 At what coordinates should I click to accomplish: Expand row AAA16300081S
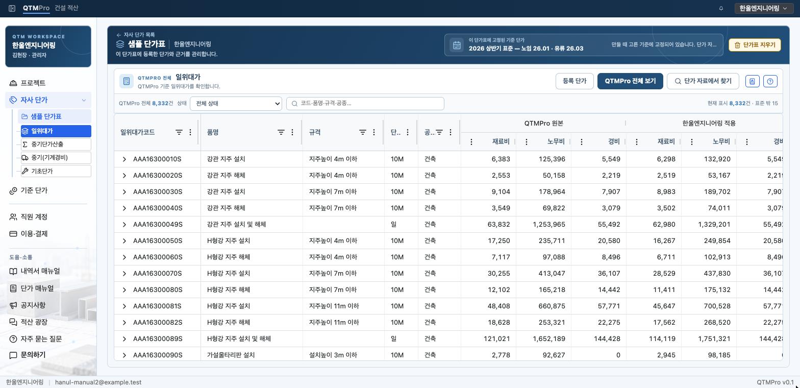click(x=124, y=306)
